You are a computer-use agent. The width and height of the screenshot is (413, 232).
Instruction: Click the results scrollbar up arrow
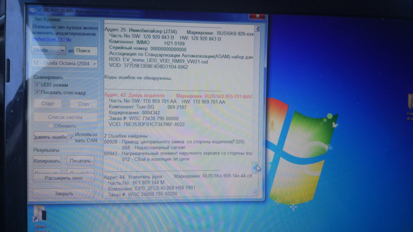(x=257, y=28)
